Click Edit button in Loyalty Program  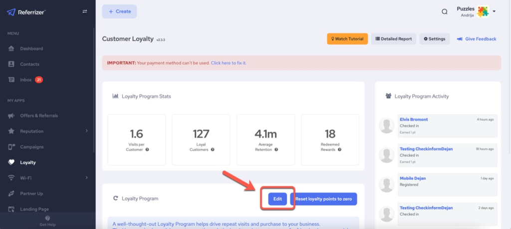(277, 199)
